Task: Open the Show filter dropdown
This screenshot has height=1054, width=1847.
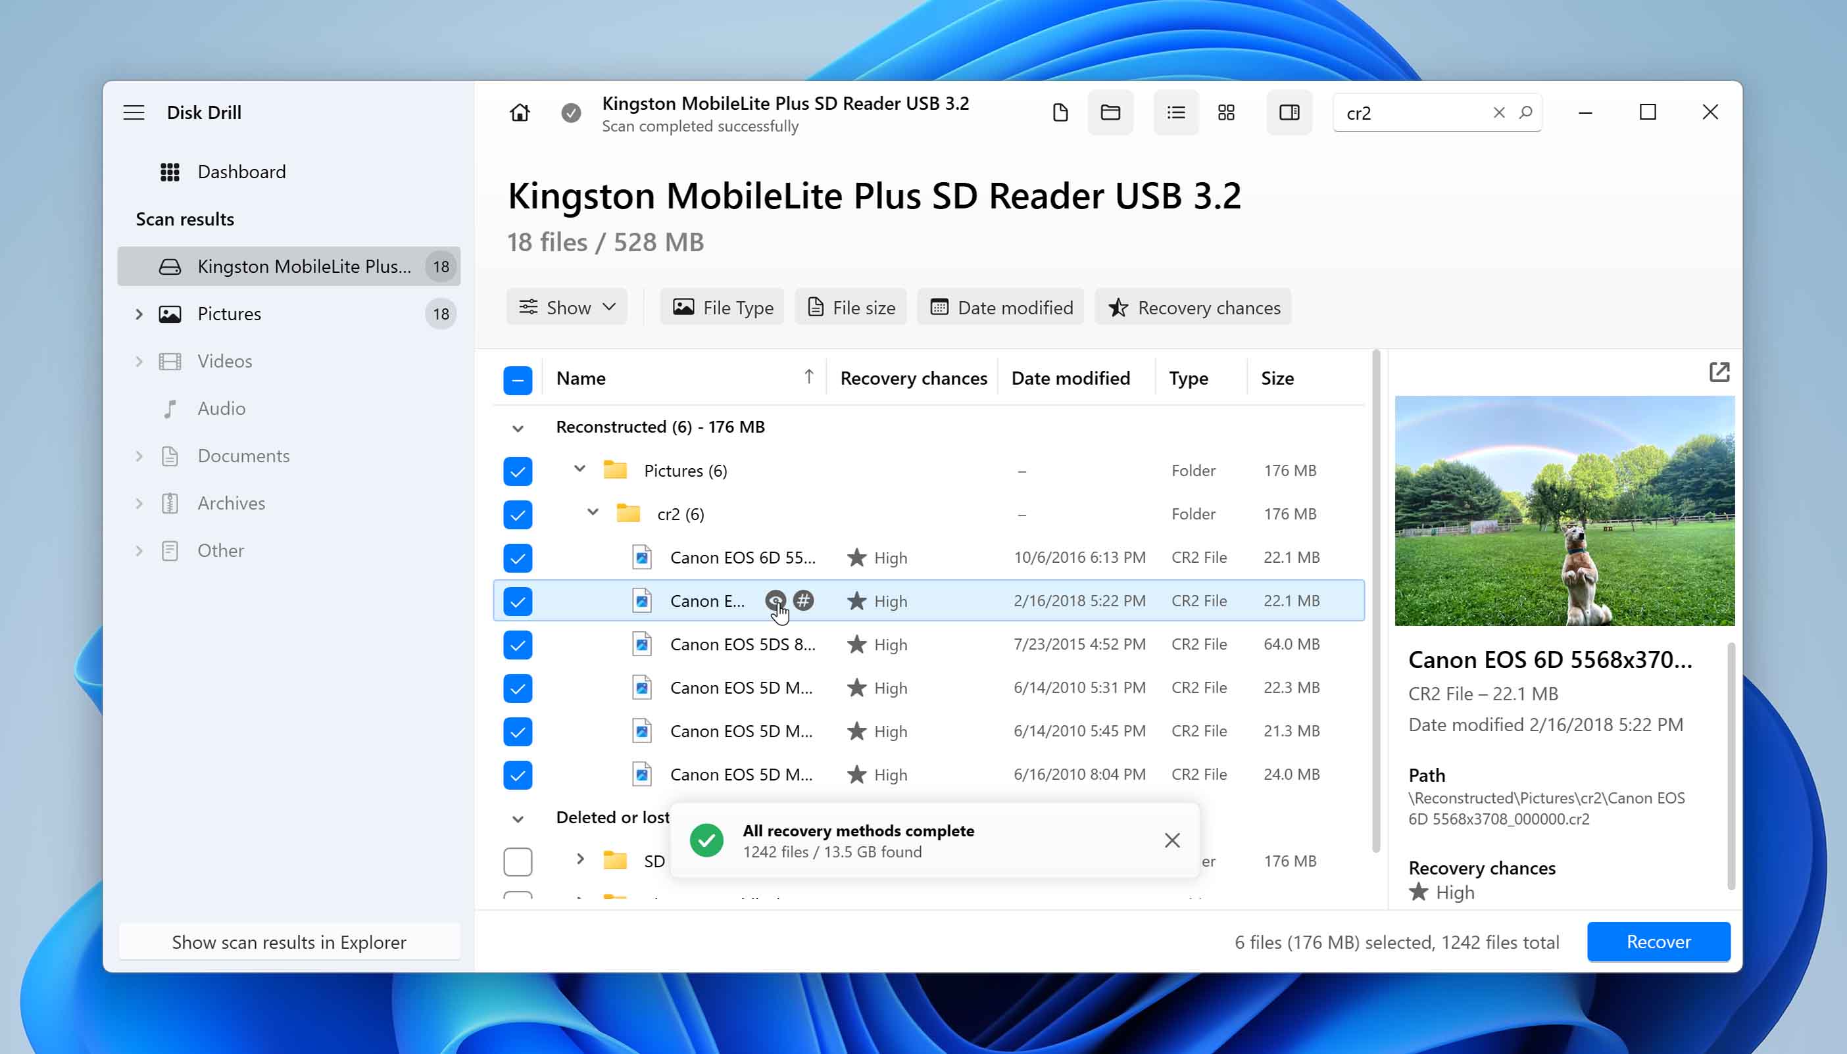Action: (x=566, y=307)
